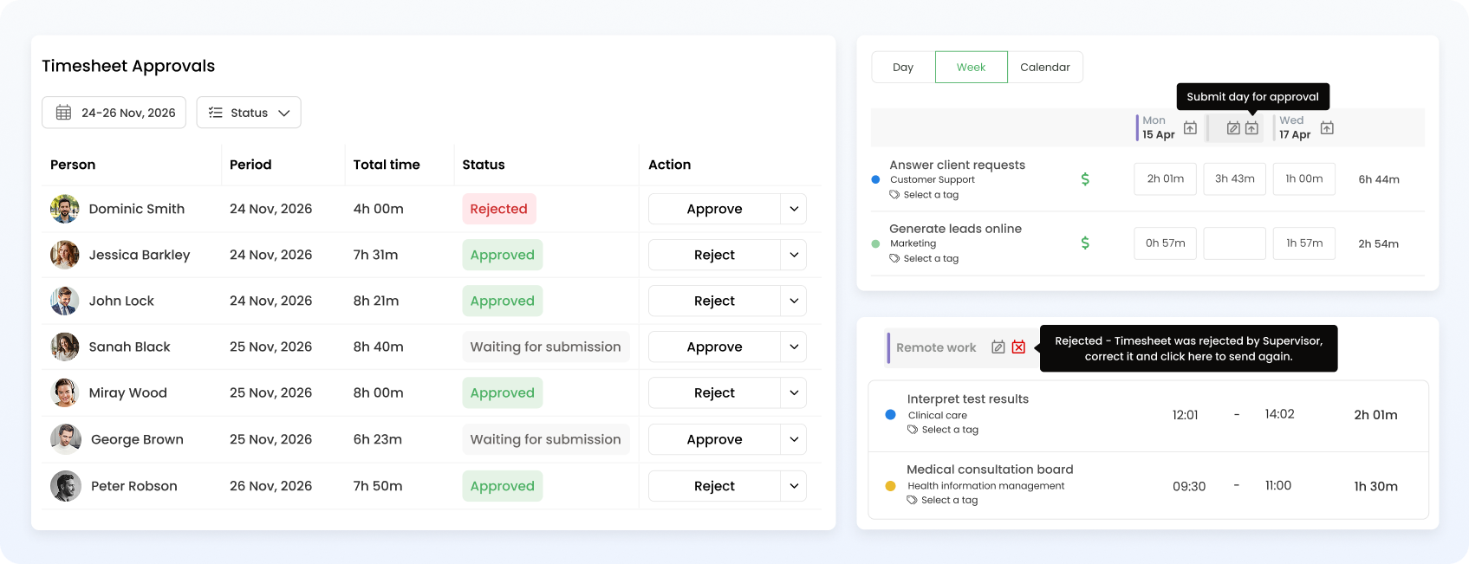The height and width of the screenshot is (564, 1469).
Task: Click edit icon next to Remote work
Action: (998, 347)
